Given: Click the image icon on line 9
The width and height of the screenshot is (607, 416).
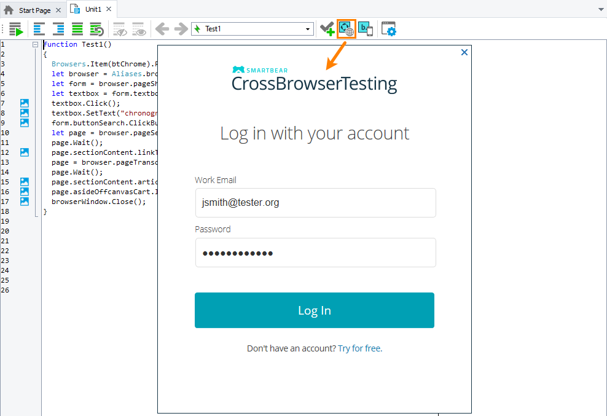Looking at the screenshot, I should pyautogui.click(x=25, y=123).
